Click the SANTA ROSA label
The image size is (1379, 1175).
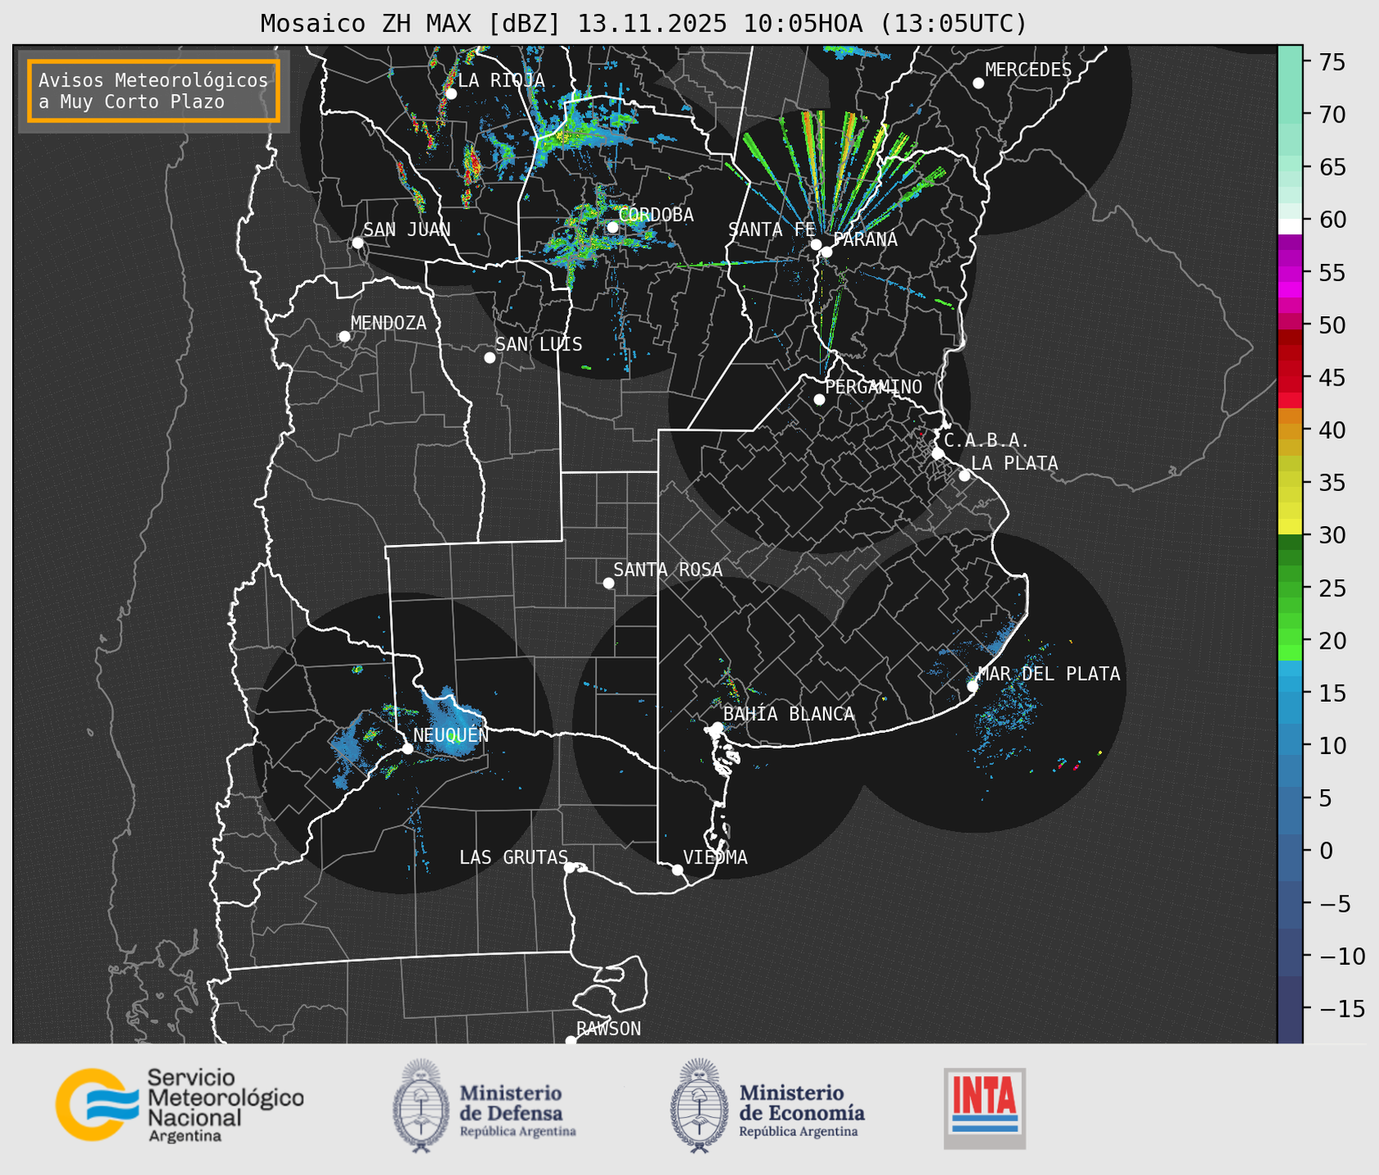click(668, 570)
